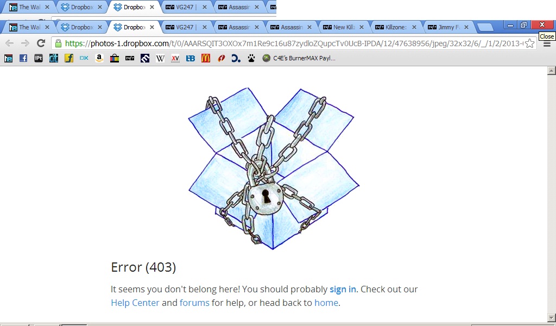Open the Facebook bookmark icon
This screenshot has width=556, height=326.
(23, 58)
